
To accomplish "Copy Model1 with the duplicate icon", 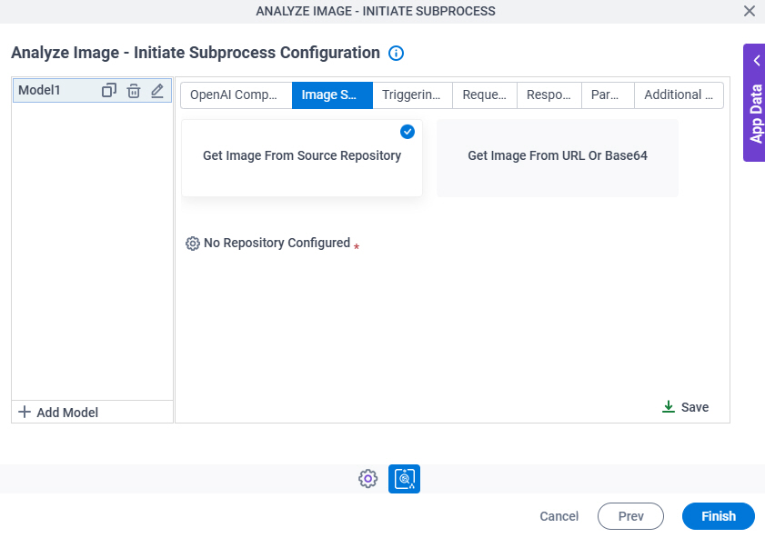I will (109, 90).
